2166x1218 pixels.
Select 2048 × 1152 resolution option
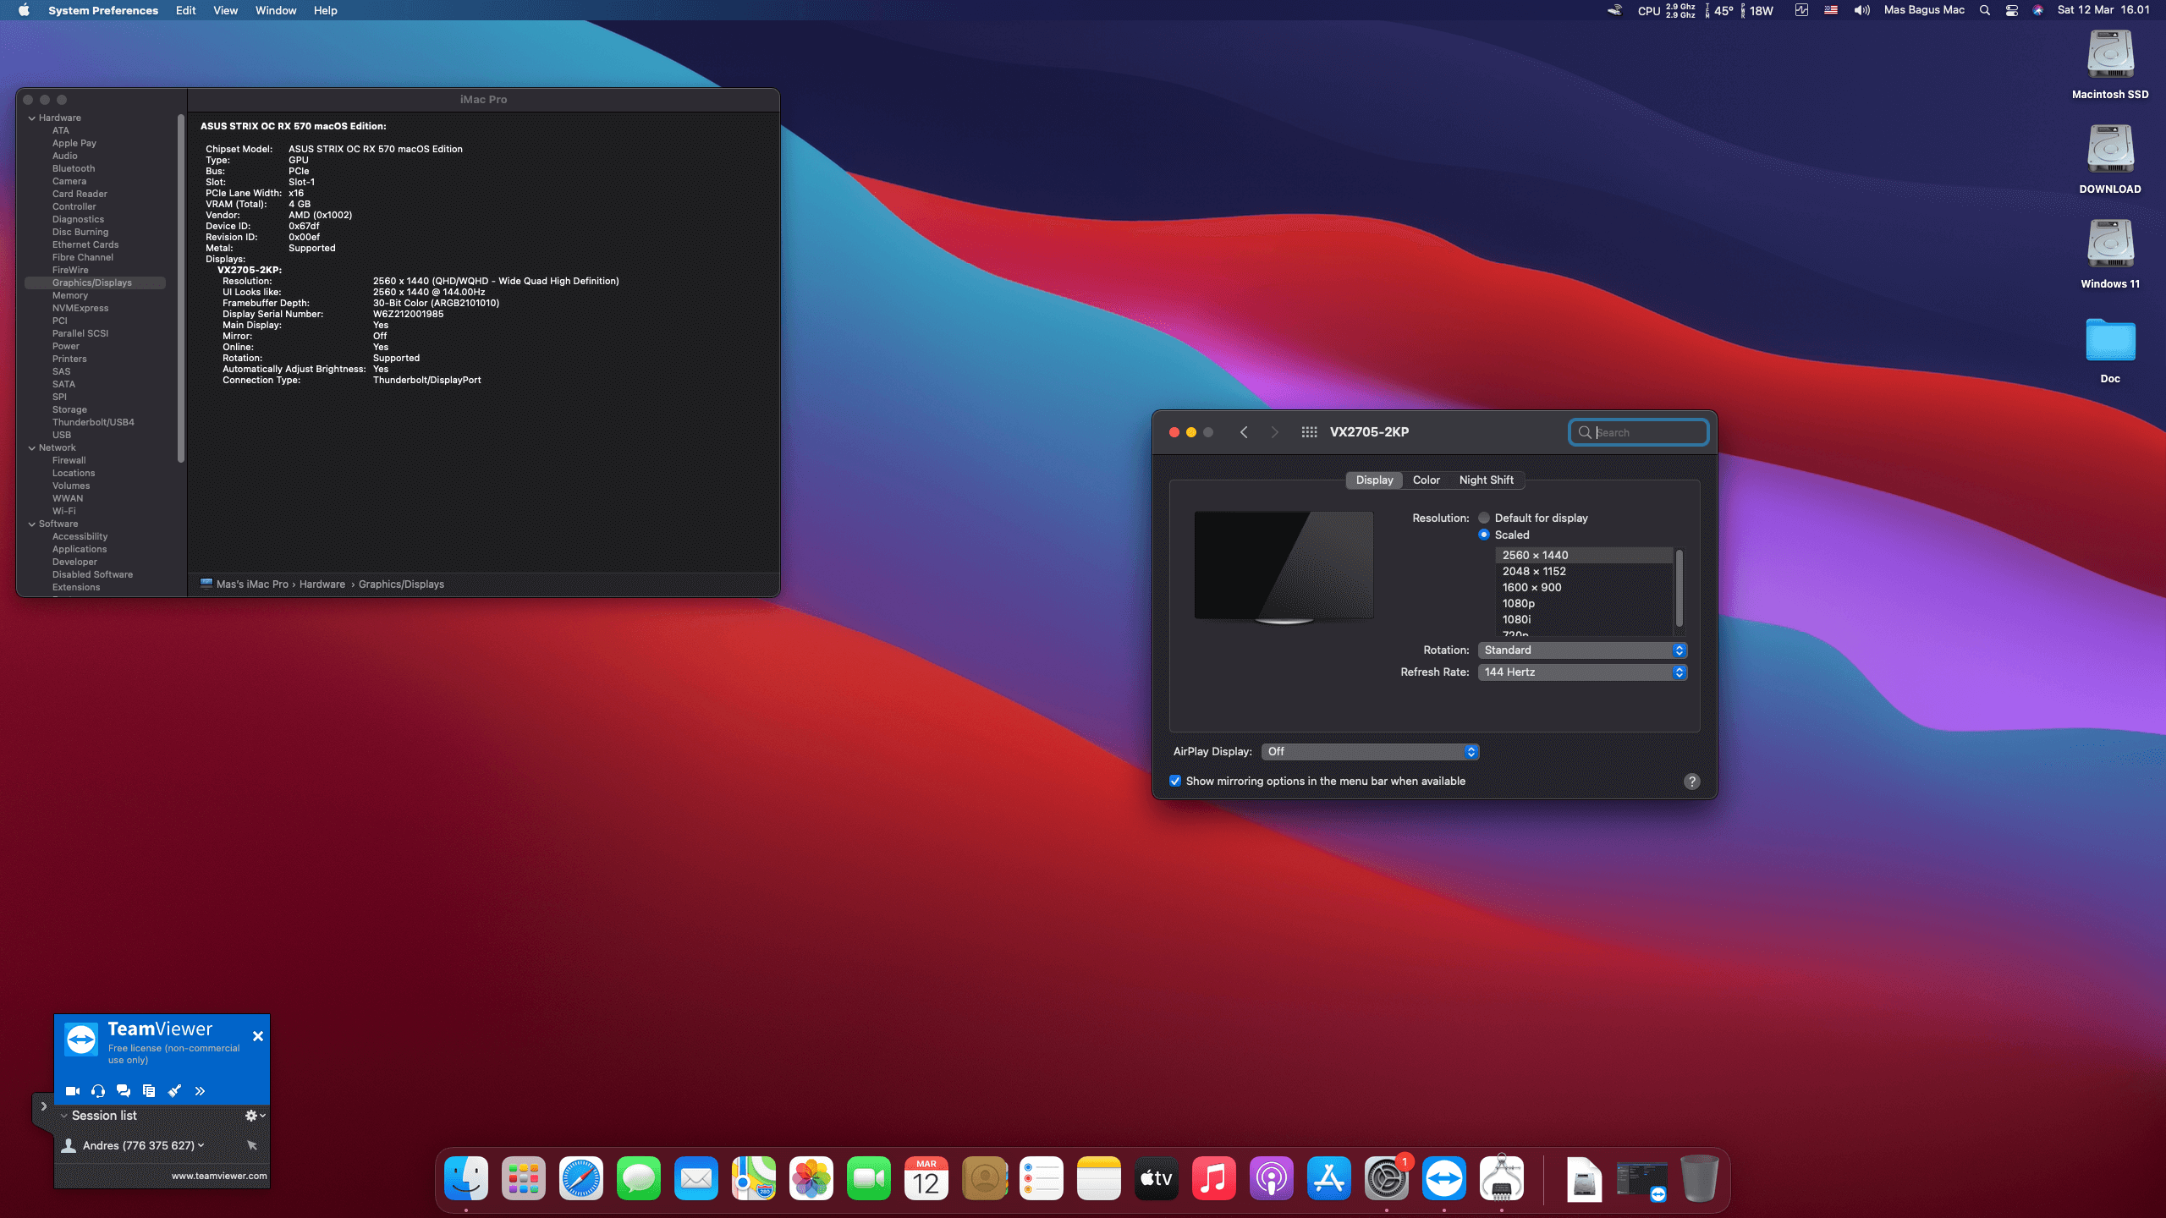(1534, 571)
